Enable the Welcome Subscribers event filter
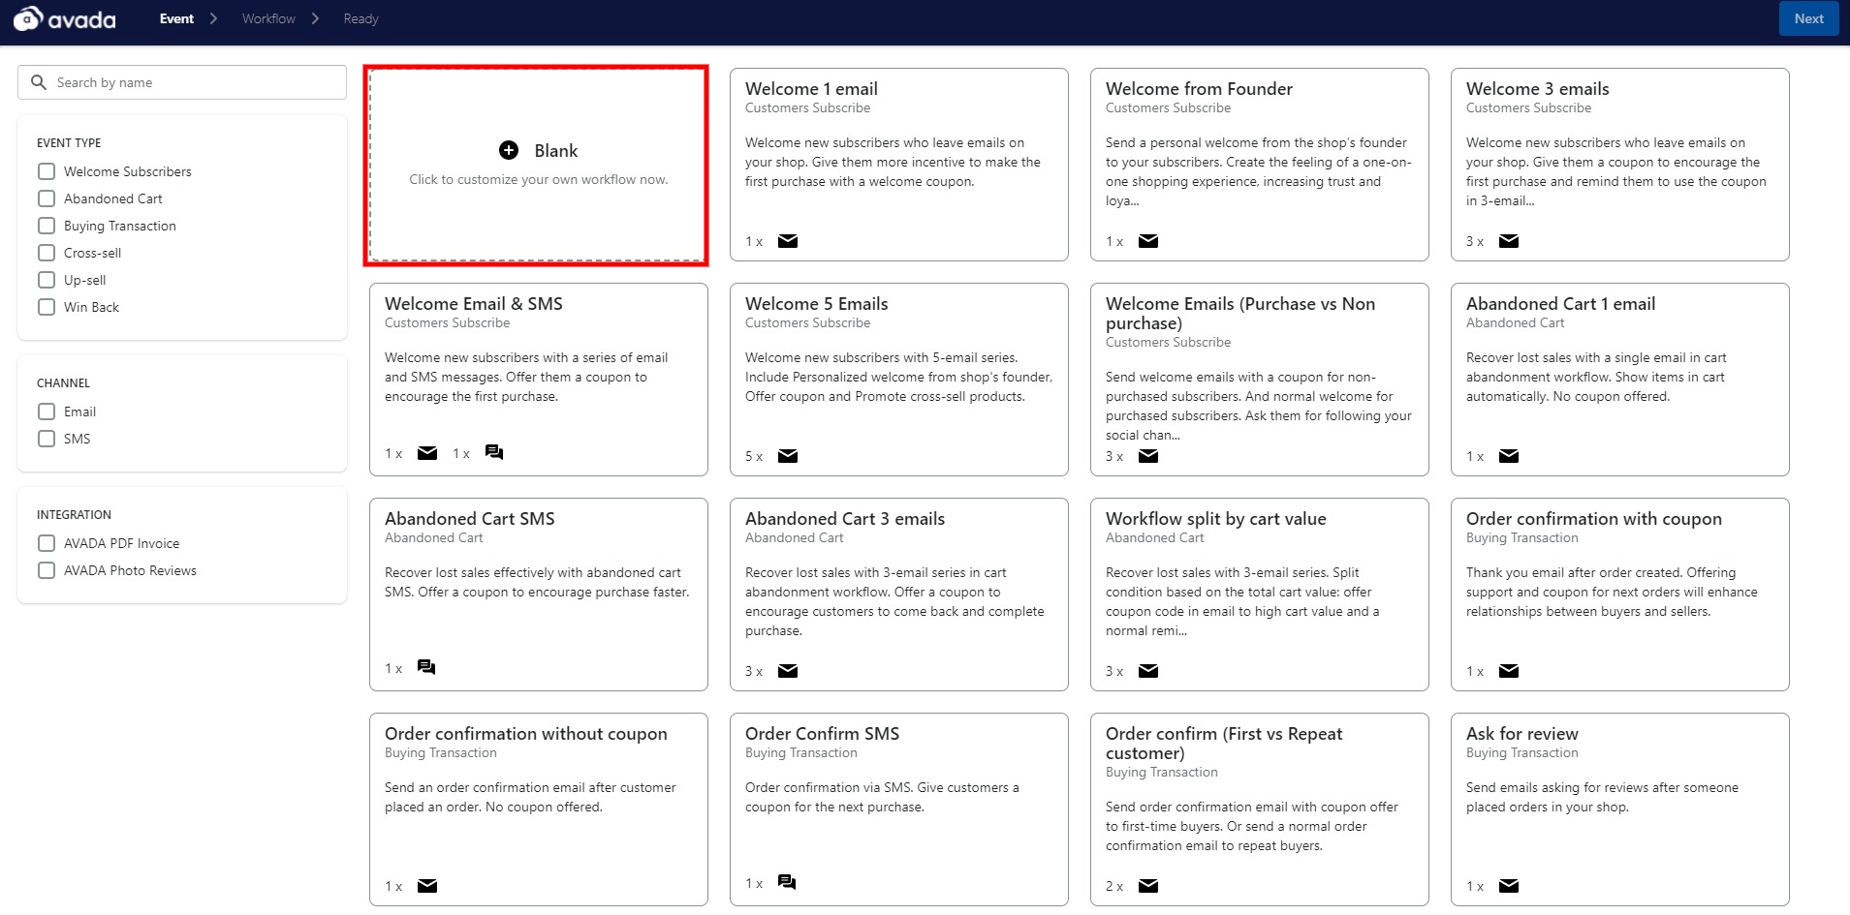The height and width of the screenshot is (915, 1850). 47,171
